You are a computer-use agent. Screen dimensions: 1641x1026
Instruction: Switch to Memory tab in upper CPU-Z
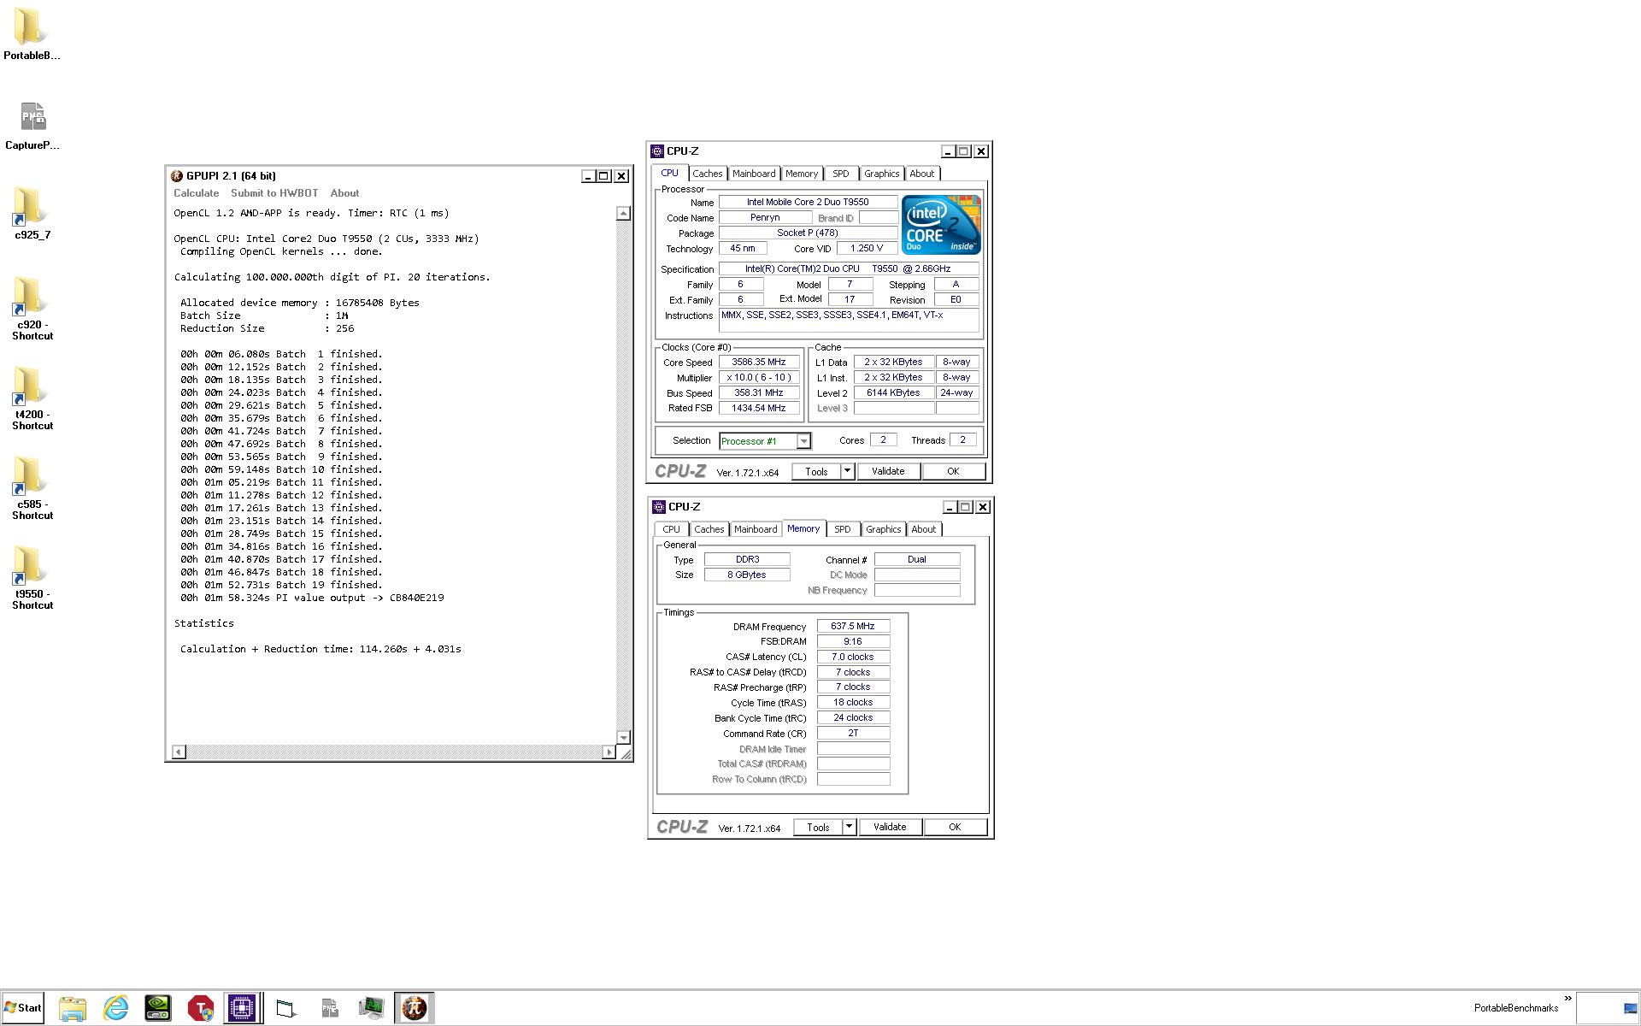(802, 174)
